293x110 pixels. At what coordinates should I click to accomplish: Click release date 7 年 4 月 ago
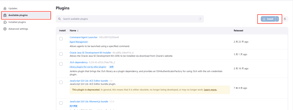[240, 88]
